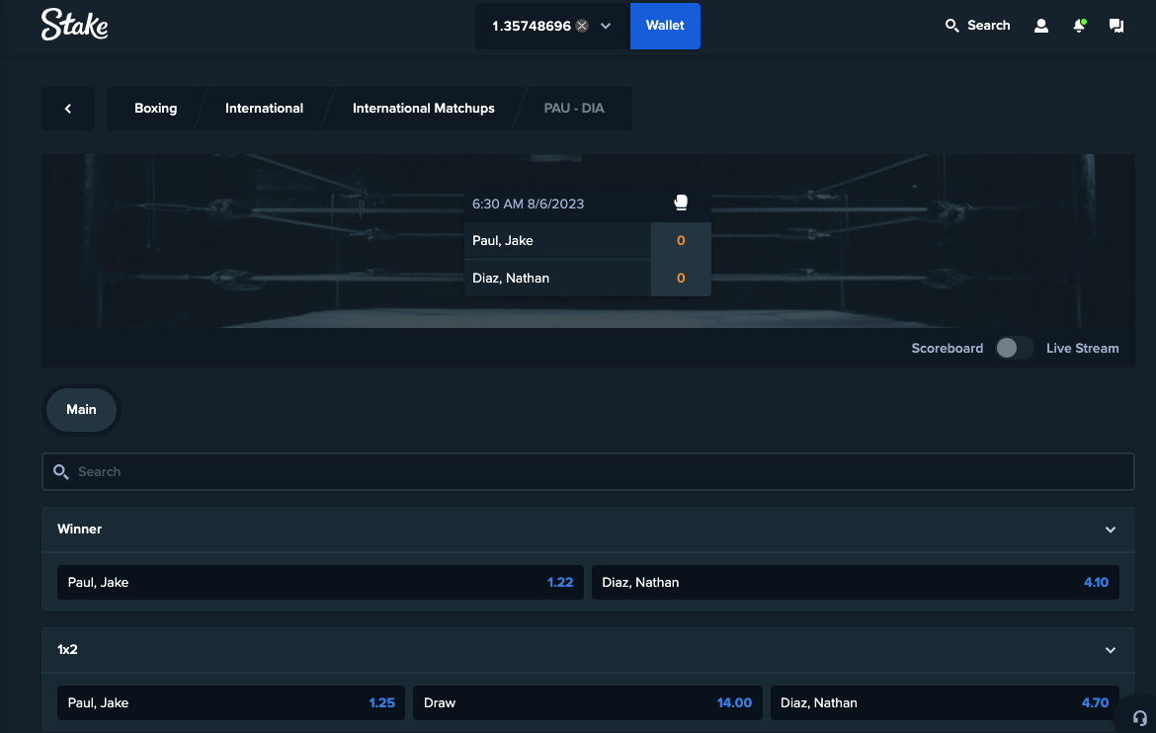Select the Main markets tab
The height and width of the screenshot is (733, 1156).
(x=81, y=409)
